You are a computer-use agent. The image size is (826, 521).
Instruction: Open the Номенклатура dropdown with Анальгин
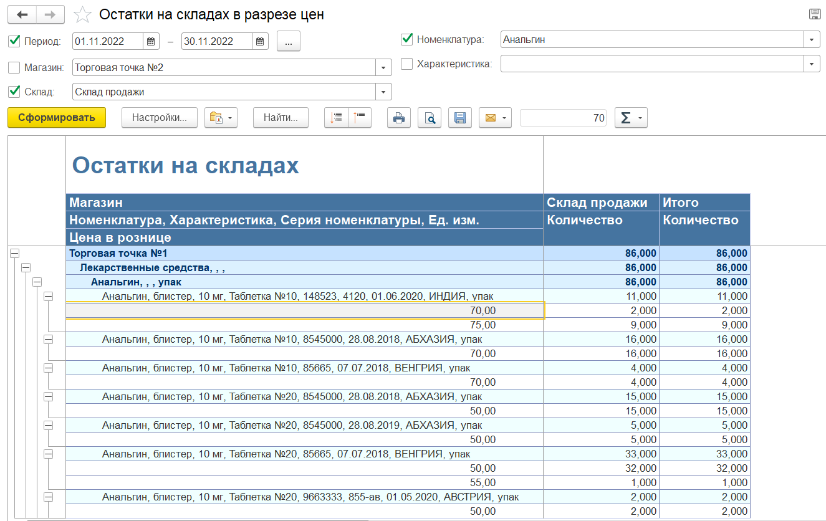click(x=811, y=40)
